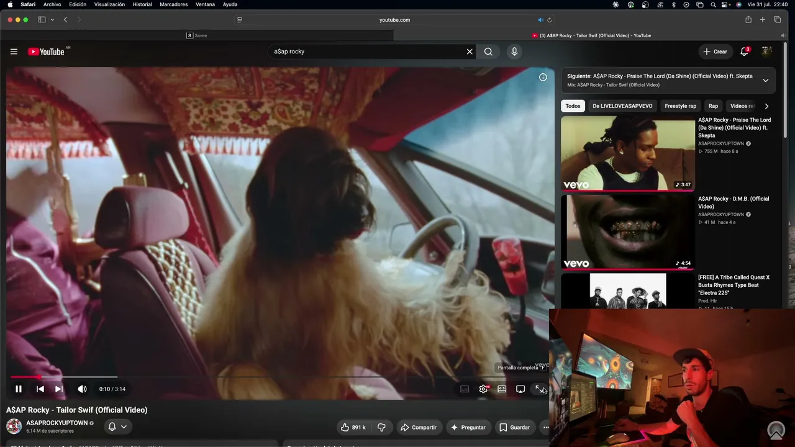795x447 pixels.
Task: Save the video with Guardar
Action: point(515,427)
